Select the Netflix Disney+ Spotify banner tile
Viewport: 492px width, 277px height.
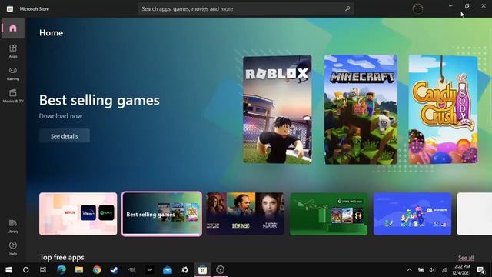click(78, 214)
